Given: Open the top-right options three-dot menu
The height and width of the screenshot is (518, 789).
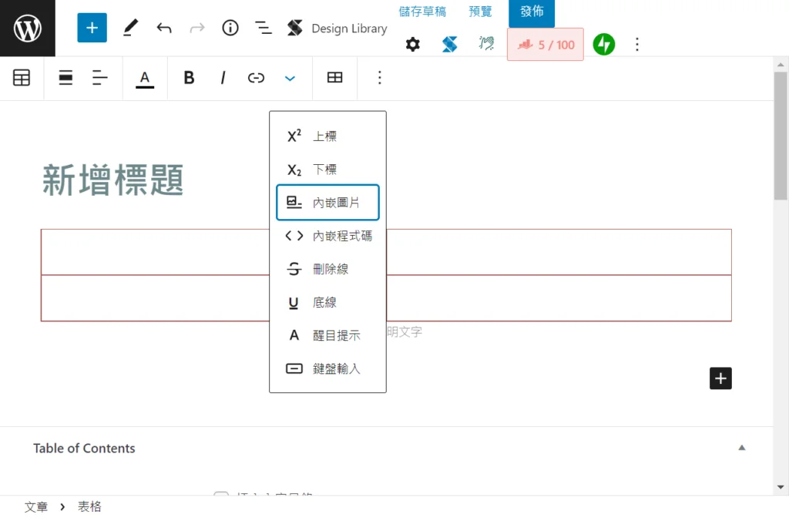Looking at the screenshot, I should point(637,44).
